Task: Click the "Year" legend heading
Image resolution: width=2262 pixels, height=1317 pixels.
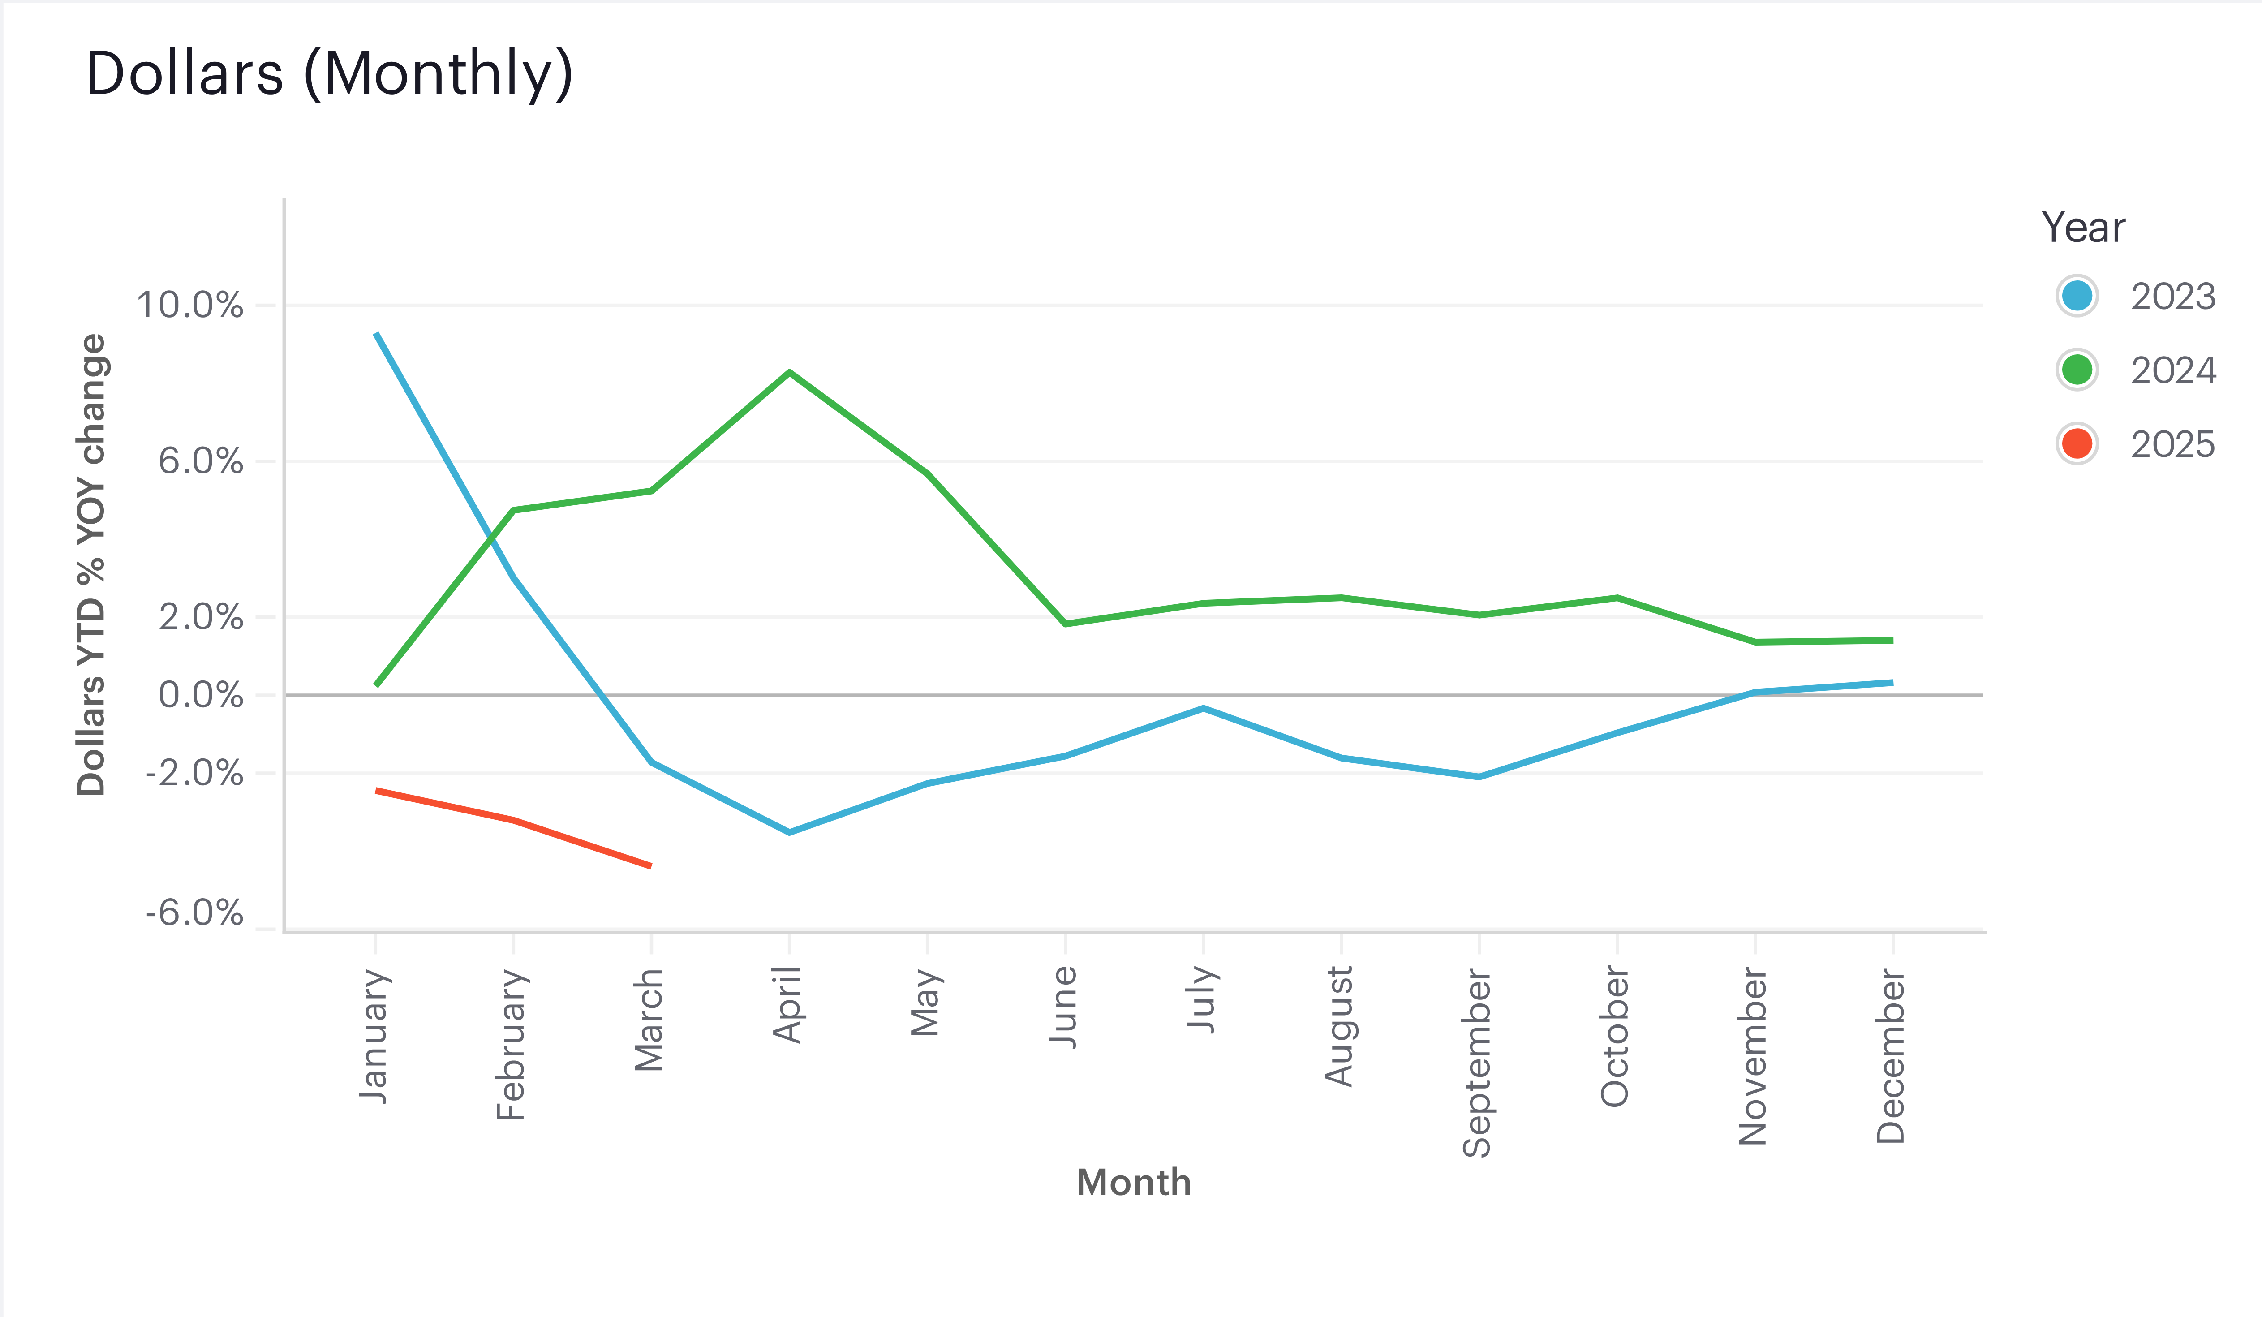Action: coord(2082,228)
